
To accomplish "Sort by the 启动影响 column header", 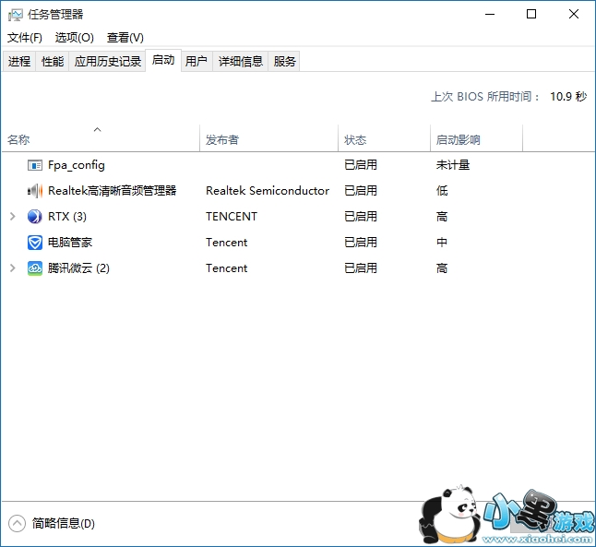I will coord(477,139).
